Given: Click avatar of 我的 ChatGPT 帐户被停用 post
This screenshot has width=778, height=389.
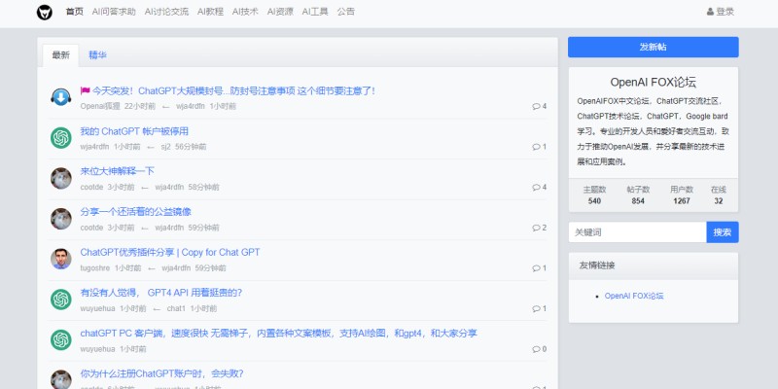Looking at the screenshot, I should pyautogui.click(x=61, y=137).
